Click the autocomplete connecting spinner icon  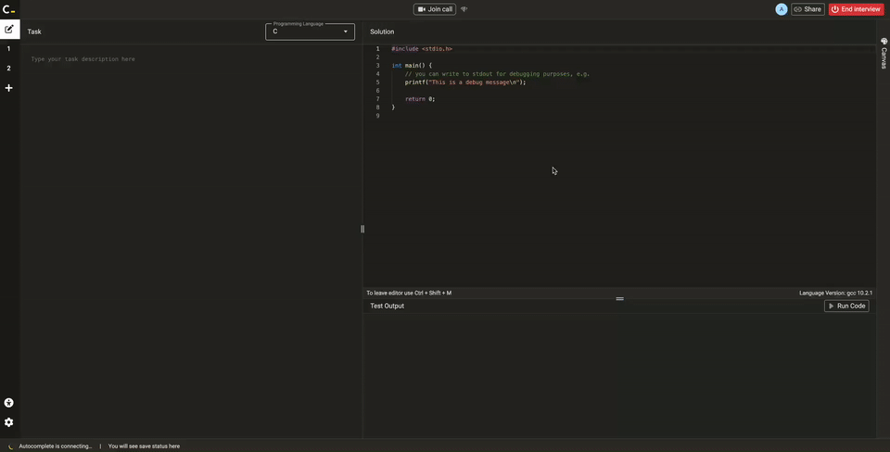[11, 446]
